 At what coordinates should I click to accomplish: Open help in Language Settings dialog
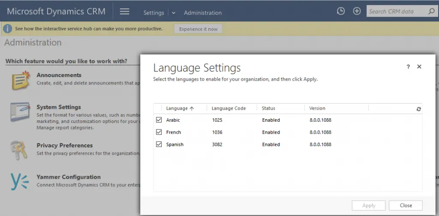tap(408, 67)
